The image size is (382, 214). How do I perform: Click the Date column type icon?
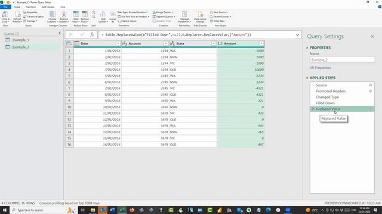77,43
